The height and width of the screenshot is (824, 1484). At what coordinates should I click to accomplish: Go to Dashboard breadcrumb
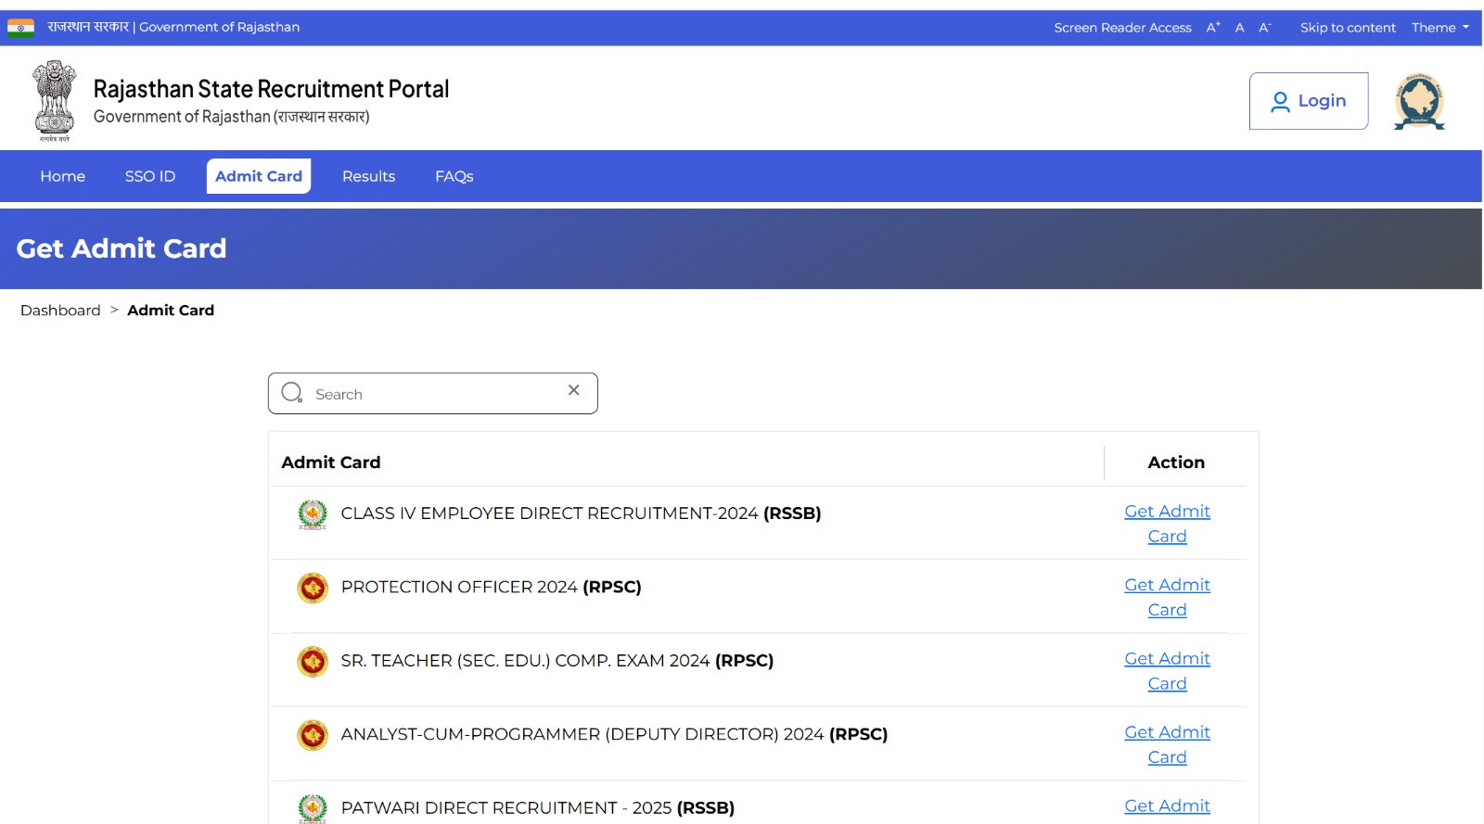(60, 311)
